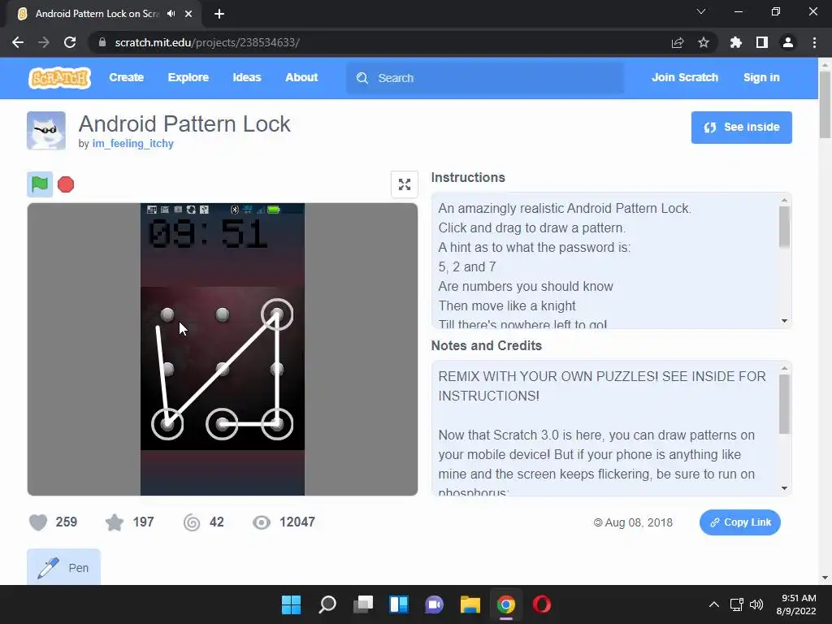Screen dimensions: 832x624
Task: Mute the tab via the speaker icon
Action: (171, 14)
